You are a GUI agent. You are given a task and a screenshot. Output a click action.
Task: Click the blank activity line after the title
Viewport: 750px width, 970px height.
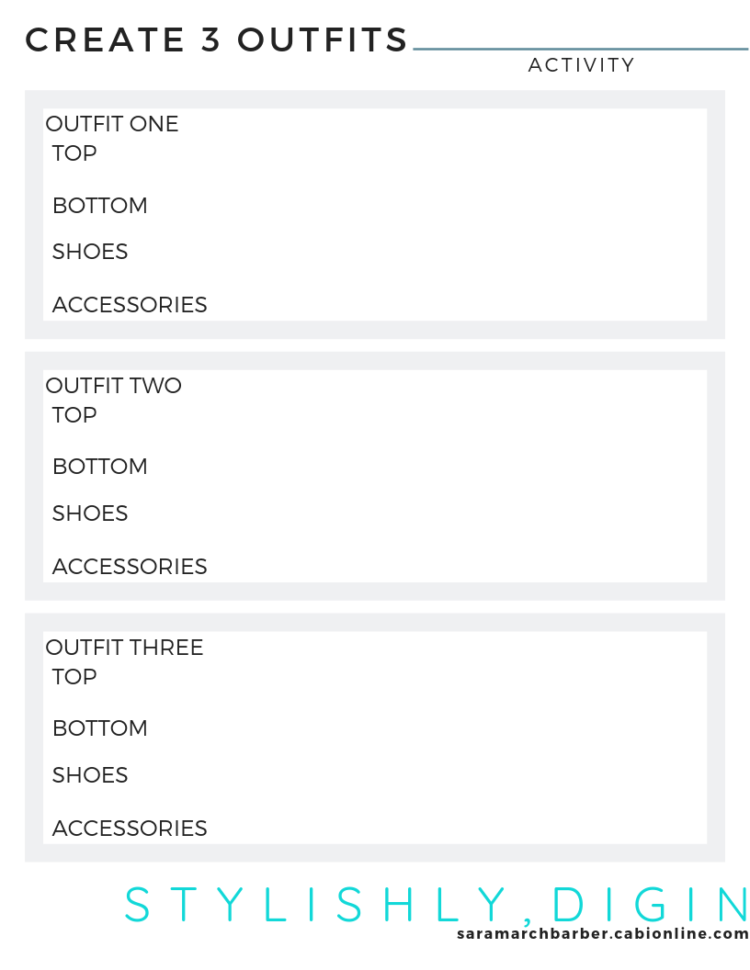(581, 49)
